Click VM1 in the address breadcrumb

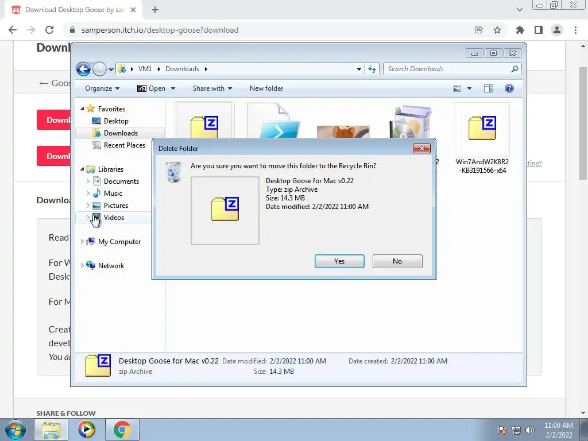click(145, 69)
